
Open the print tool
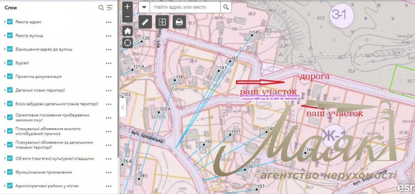pos(179,22)
